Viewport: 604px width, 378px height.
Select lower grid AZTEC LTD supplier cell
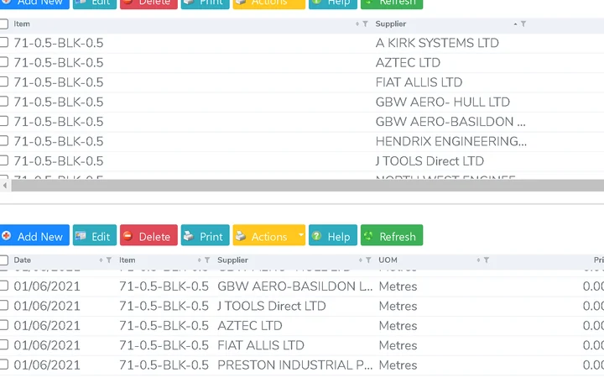250,326
